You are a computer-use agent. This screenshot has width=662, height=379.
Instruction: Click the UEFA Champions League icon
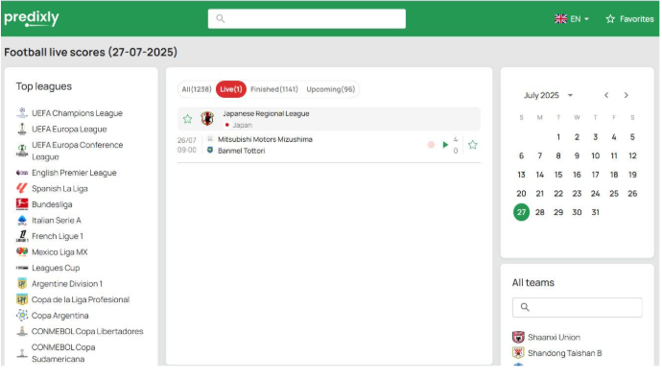[22, 112]
